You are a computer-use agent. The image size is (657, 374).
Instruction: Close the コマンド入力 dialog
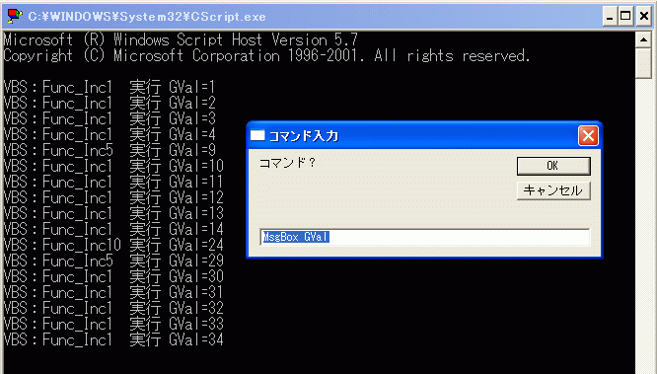(x=588, y=136)
